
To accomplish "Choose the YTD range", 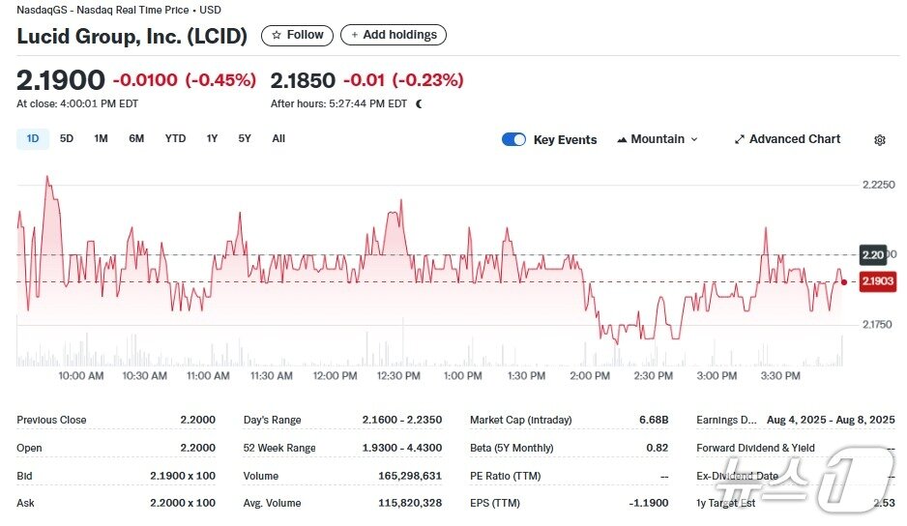I will (175, 138).
